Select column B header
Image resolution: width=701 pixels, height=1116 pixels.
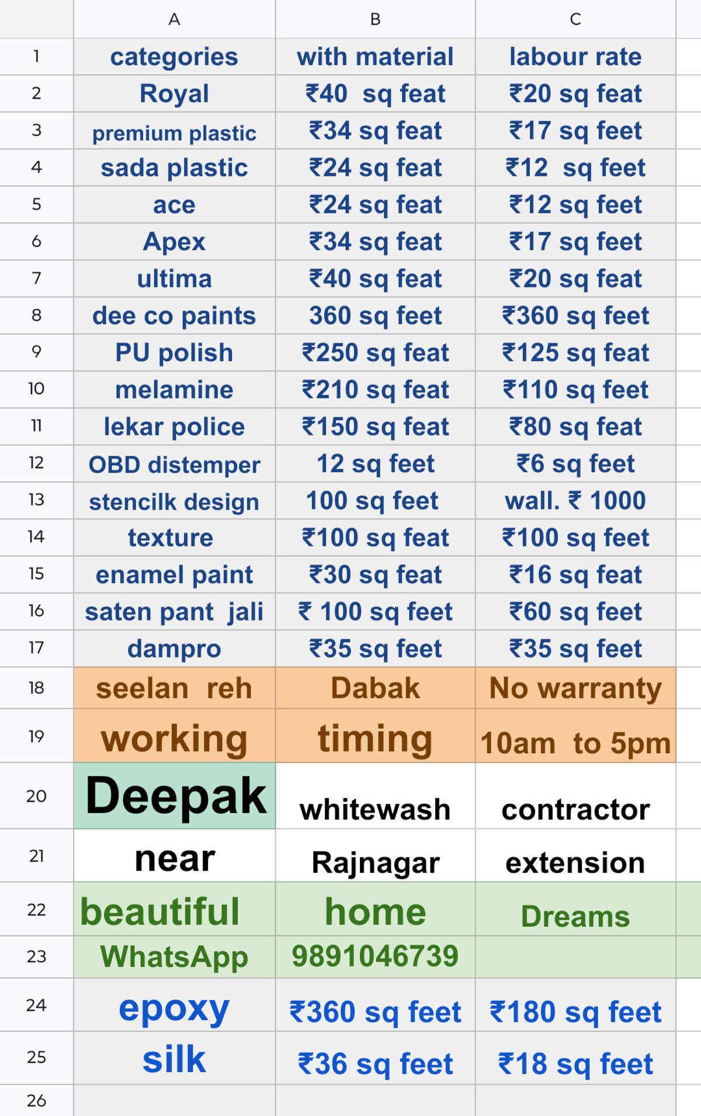click(375, 19)
